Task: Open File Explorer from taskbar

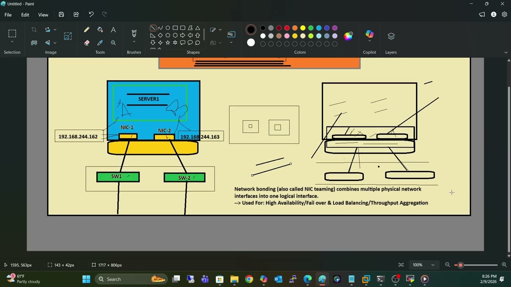Action: click(234, 279)
